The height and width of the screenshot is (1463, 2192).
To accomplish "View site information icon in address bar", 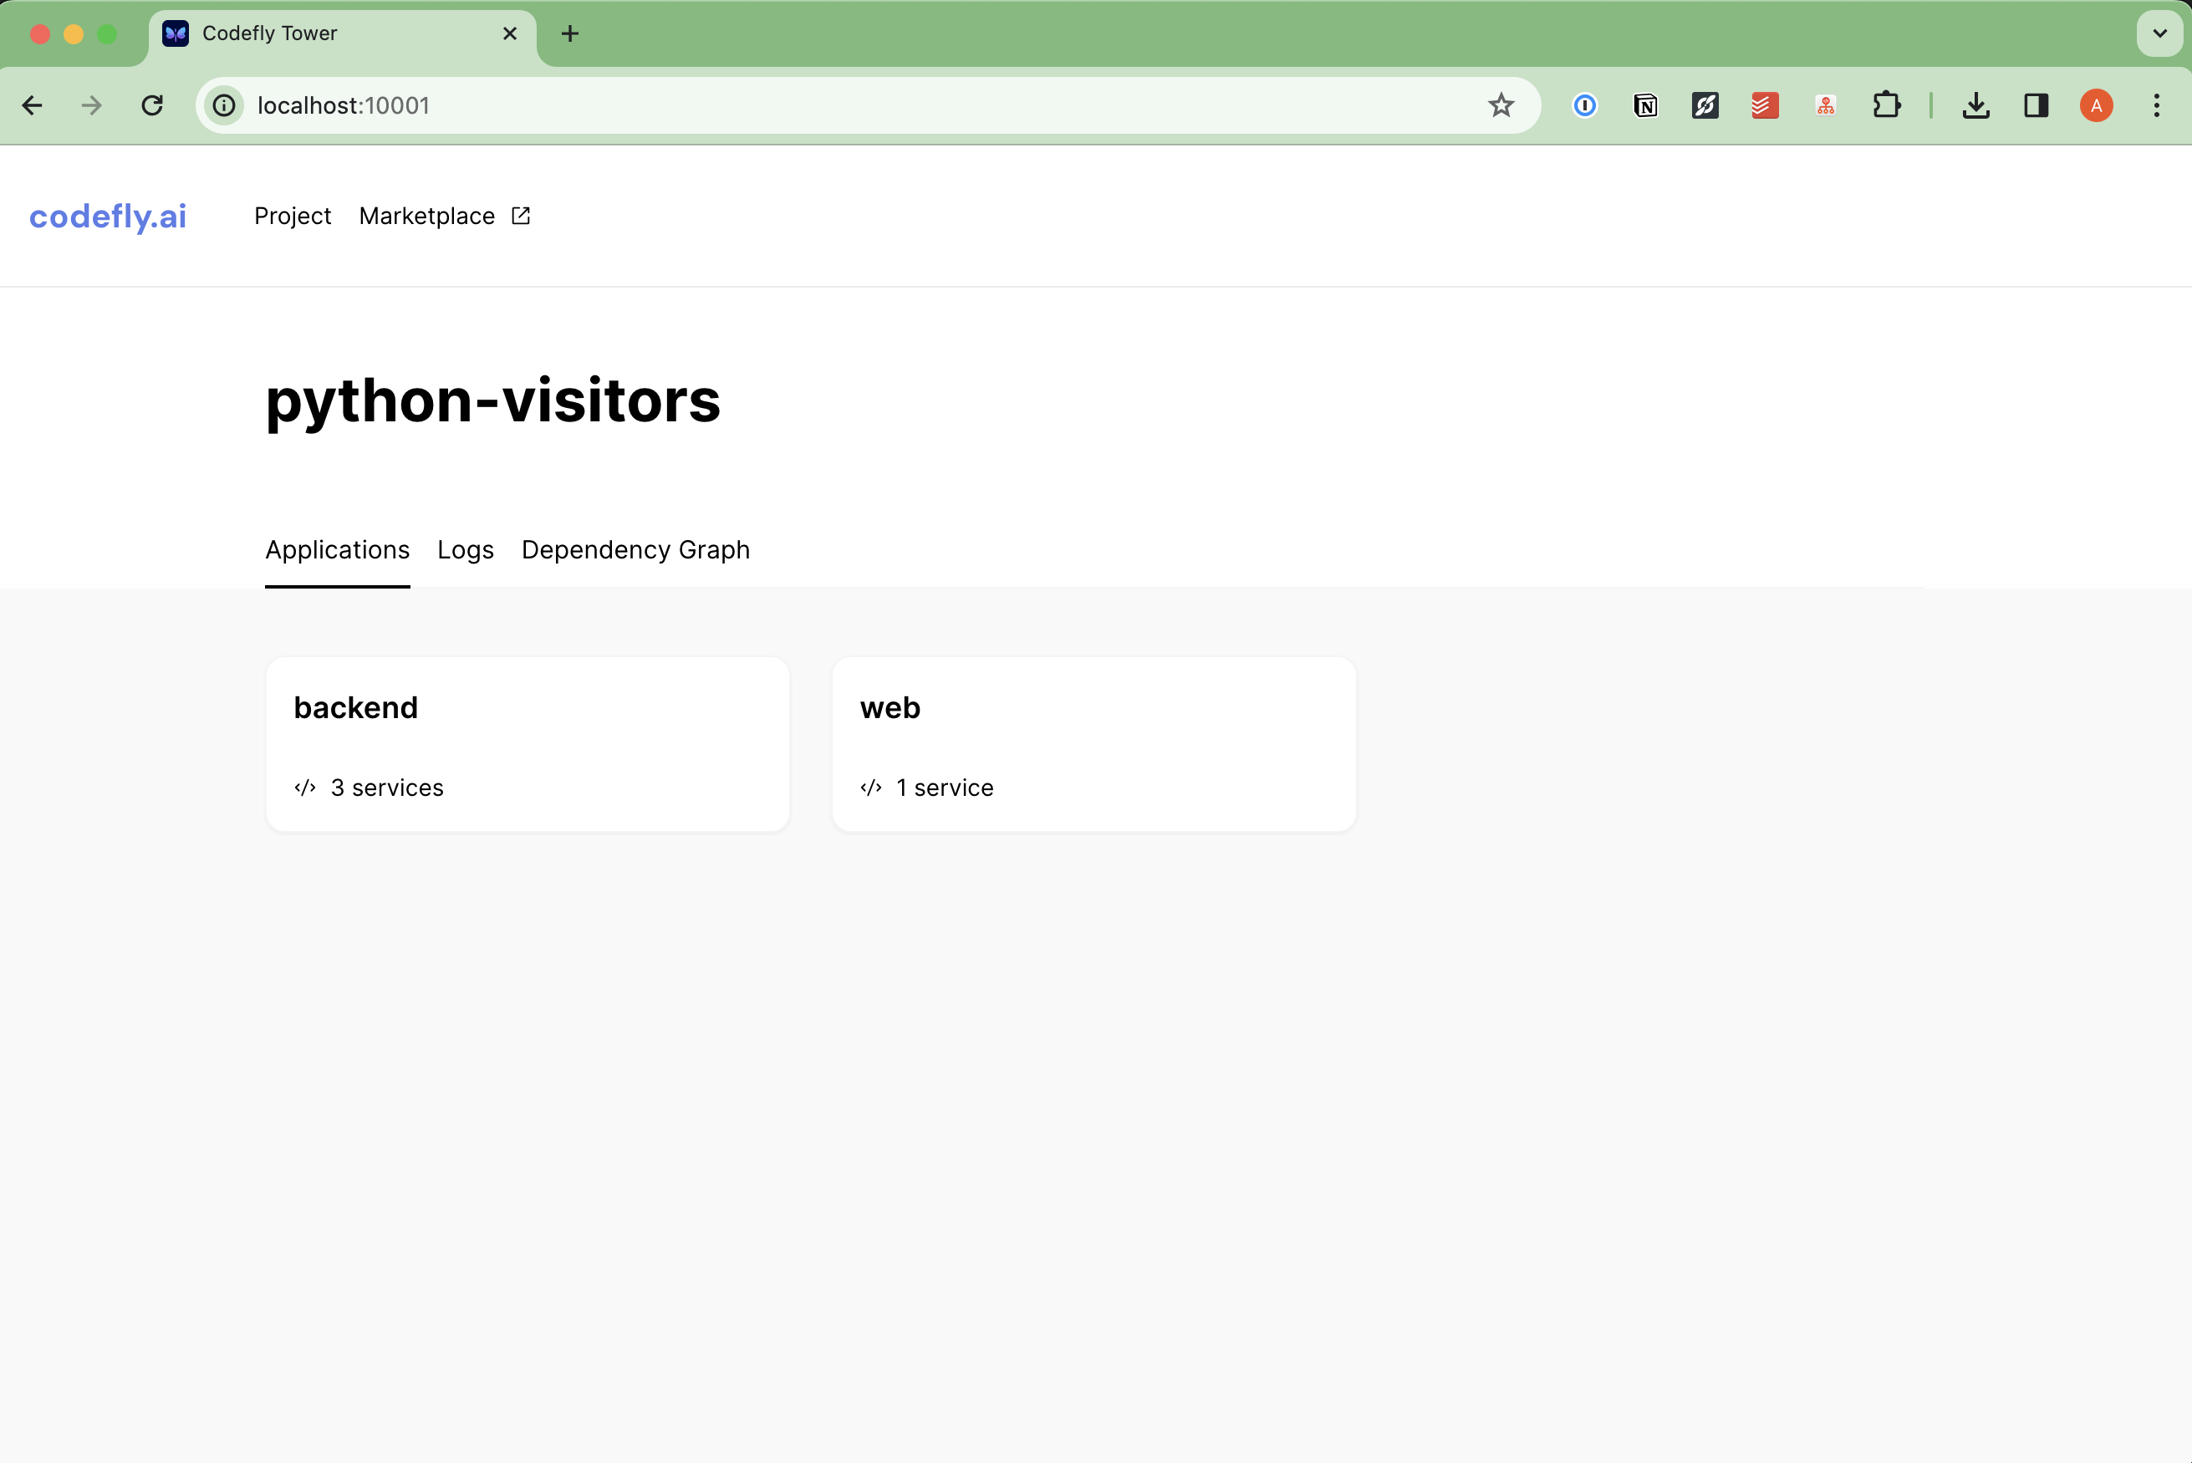I will [x=224, y=105].
